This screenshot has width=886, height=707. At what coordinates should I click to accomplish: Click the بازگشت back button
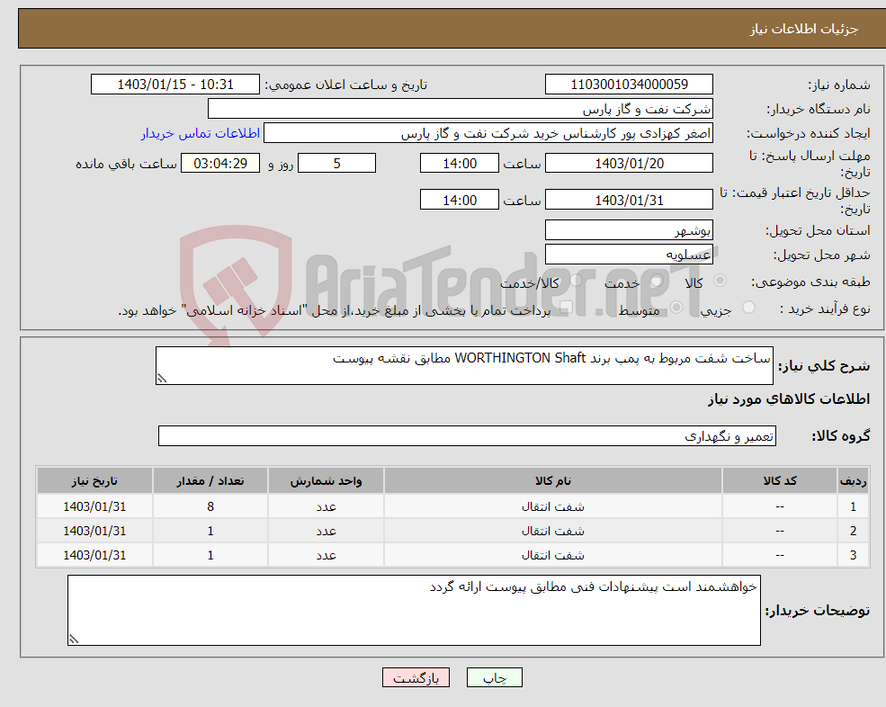pyautogui.click(x=416, y=677)
